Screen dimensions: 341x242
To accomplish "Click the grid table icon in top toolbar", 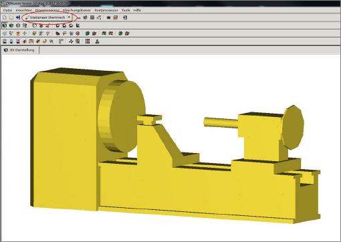I will [92, 17].
